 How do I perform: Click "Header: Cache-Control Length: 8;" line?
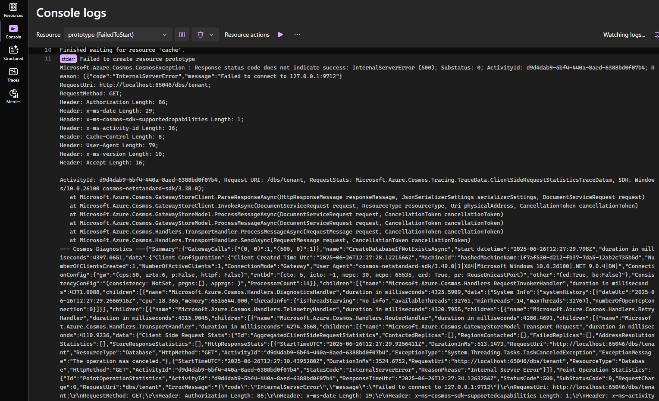coord(112,136)
